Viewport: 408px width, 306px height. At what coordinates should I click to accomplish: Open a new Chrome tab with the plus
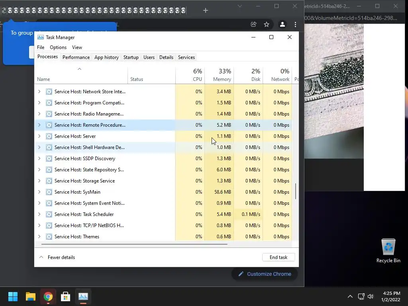pos(206,10)
